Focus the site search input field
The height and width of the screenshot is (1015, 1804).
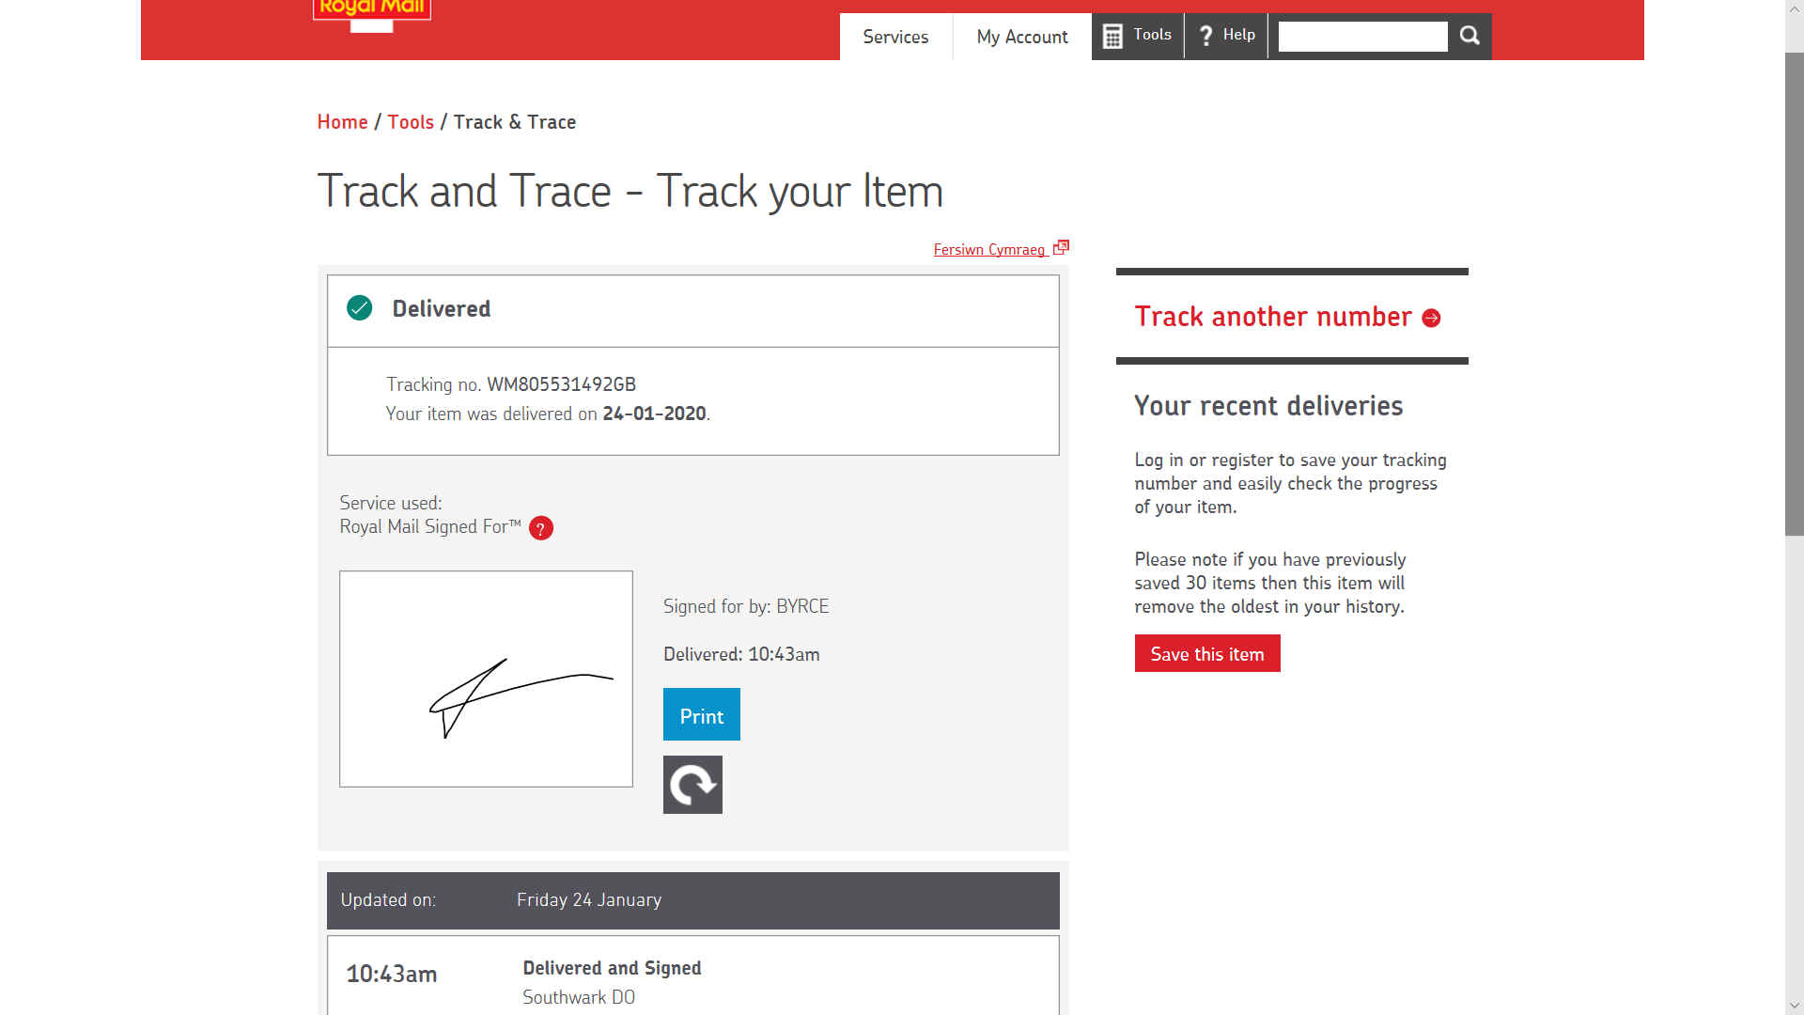[x=1362, y=36]
